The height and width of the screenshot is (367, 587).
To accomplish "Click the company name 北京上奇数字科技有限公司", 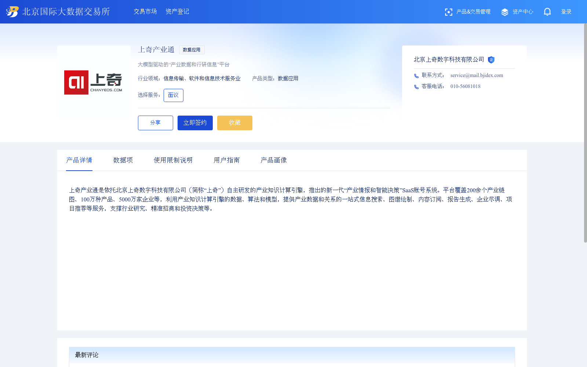I will coord(449,59).
